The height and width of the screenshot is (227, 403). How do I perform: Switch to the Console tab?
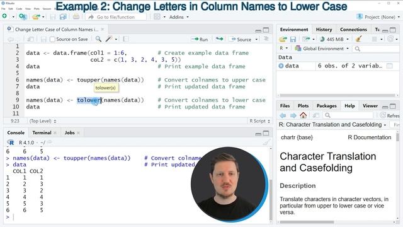pos(16,132)
